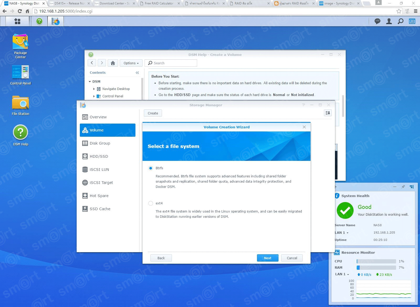Click the Create button in Storage Manager
420x307 pixels.
coord(153,113)
